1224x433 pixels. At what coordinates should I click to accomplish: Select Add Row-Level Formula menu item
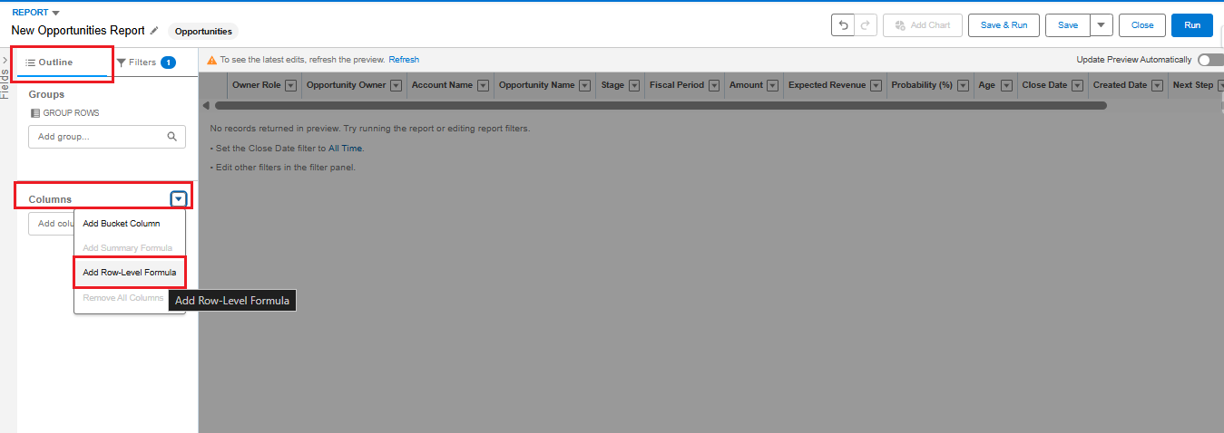click(x=129, y=273)
